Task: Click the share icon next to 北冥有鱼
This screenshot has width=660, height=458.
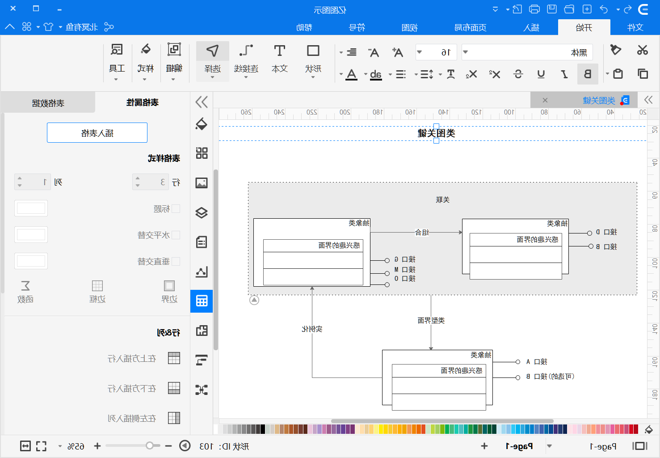Action: (109, 27)
